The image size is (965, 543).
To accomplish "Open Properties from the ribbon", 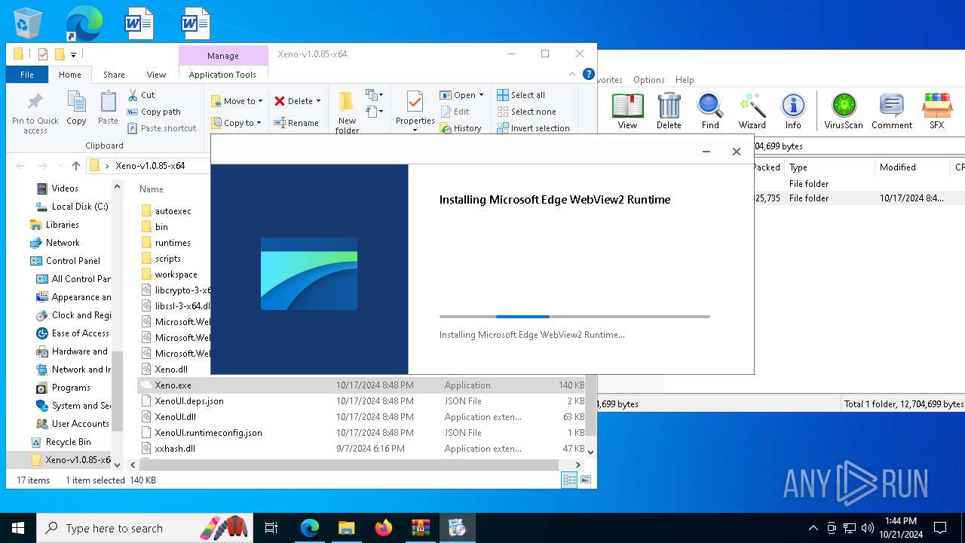I will [415, 111].
